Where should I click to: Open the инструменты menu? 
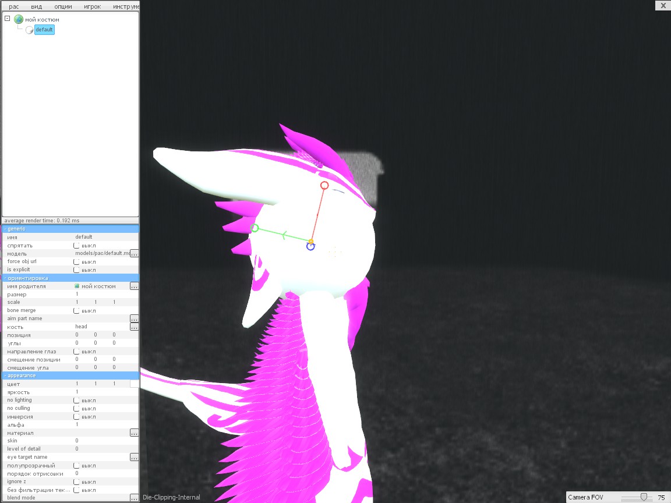(126, 6)
